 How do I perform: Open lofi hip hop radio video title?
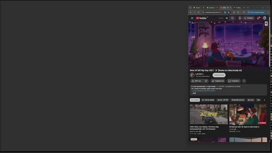coord(244,127)
